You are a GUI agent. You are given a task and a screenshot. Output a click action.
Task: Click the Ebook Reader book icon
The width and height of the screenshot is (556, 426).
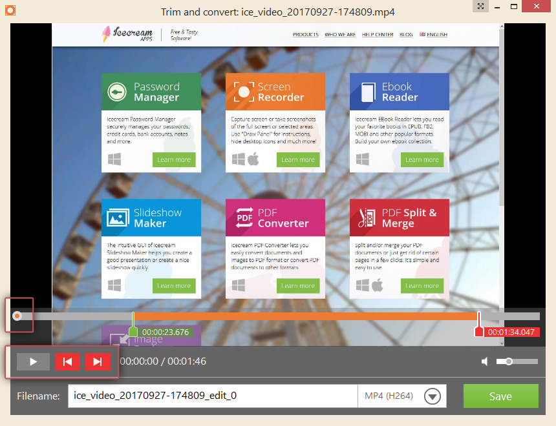(x=368, y=92)
